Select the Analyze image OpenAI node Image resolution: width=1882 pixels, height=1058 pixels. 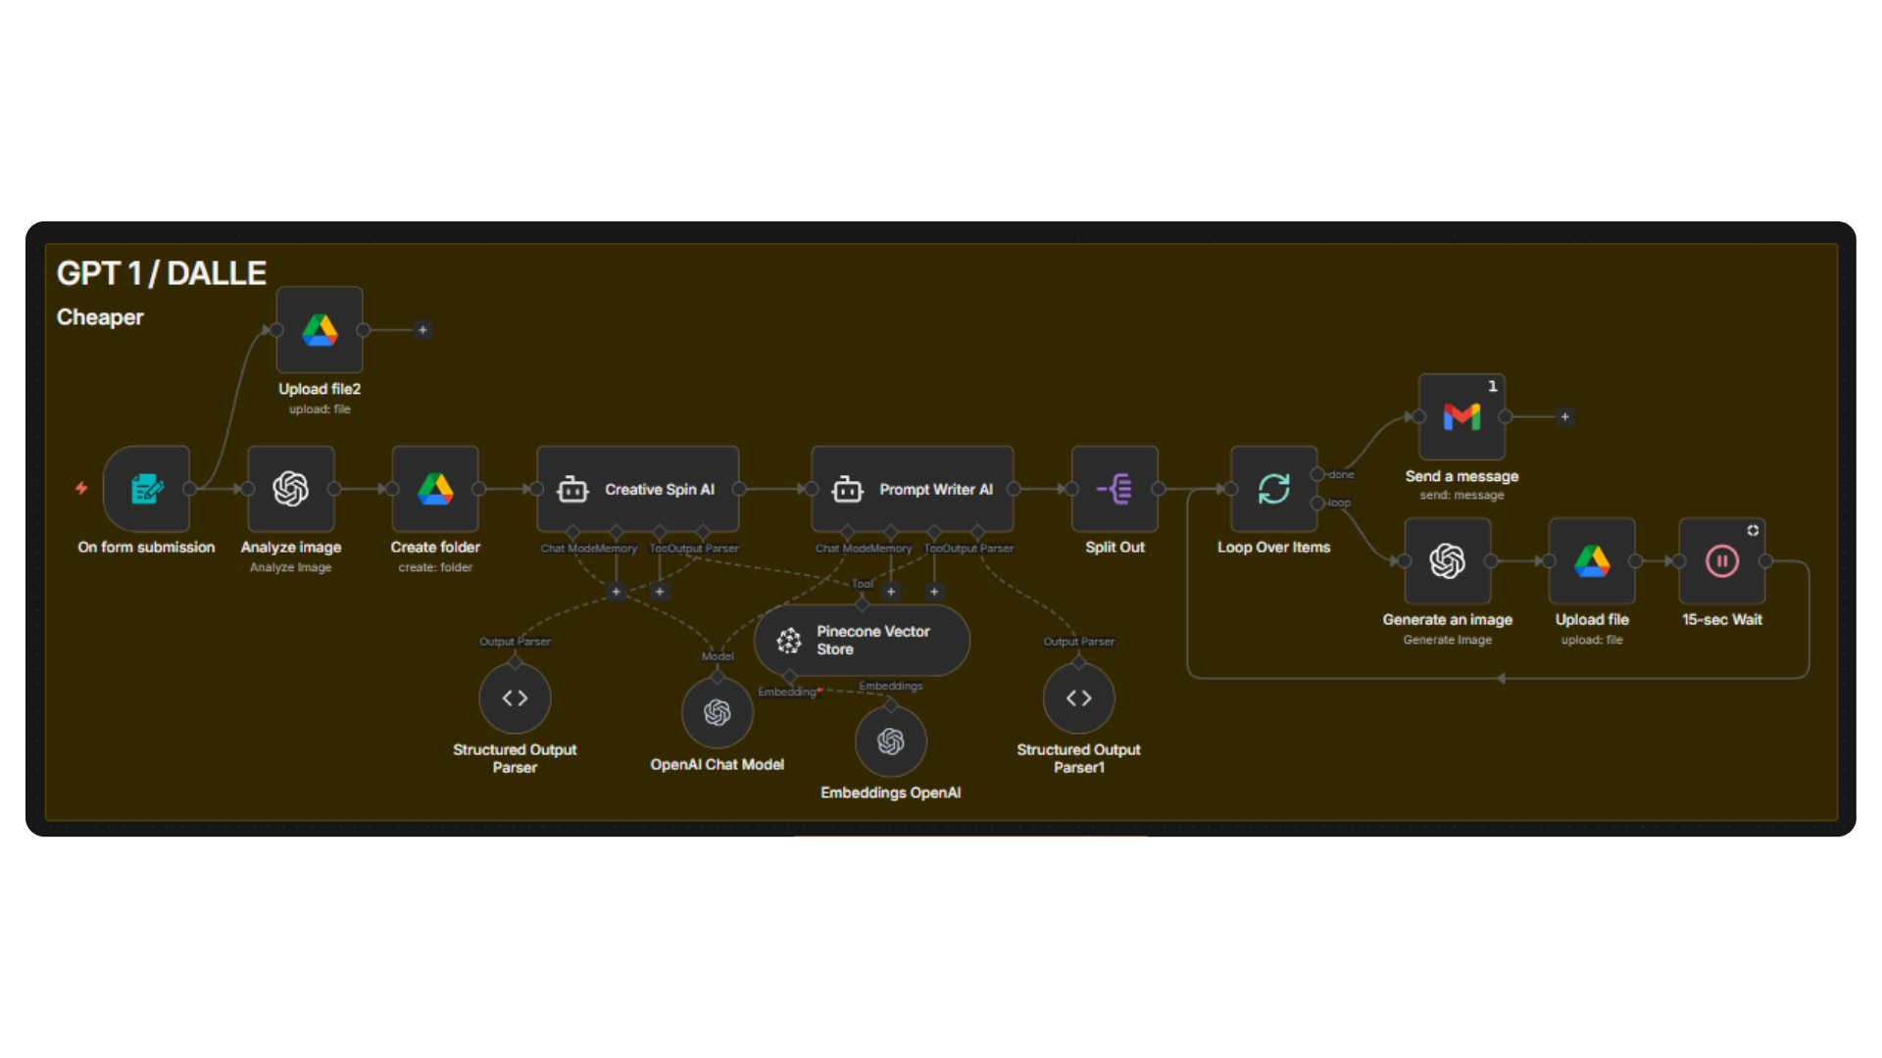pyautogui.click(x=291, y=489)
